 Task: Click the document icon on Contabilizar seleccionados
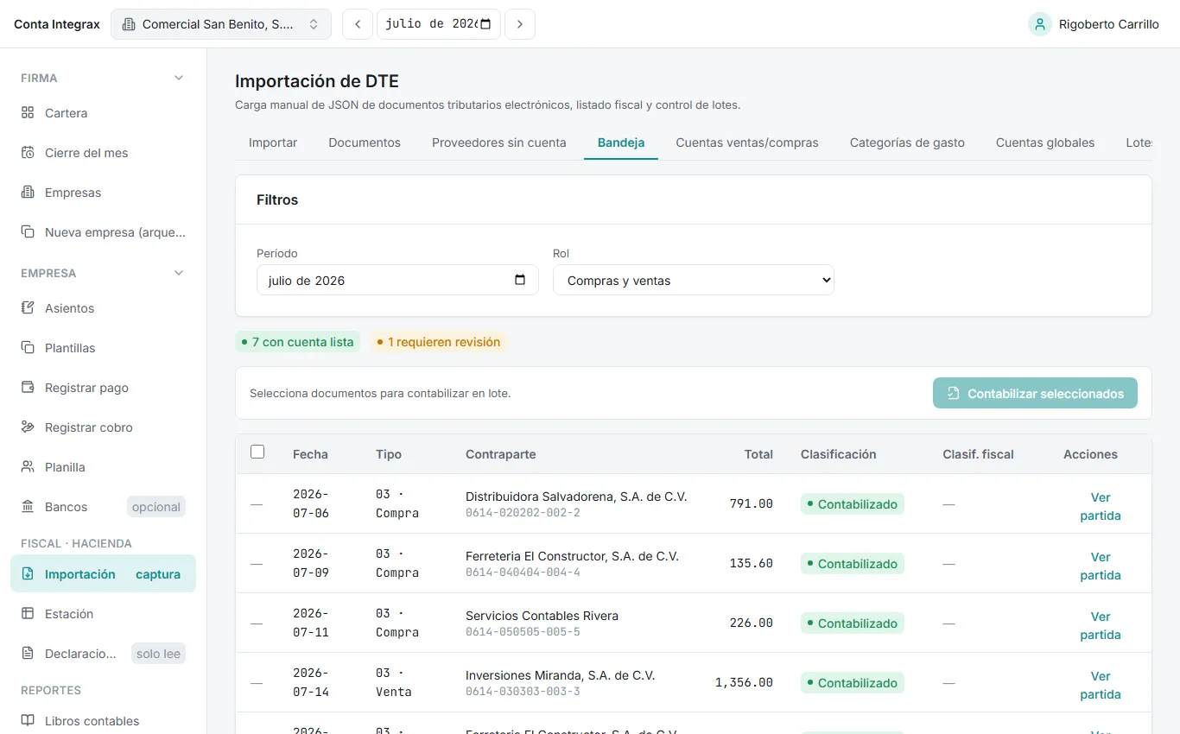coord(954,394)
